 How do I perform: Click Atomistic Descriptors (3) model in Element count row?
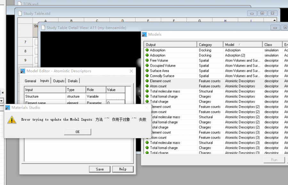pyautogui.click(x=242, y=132)
